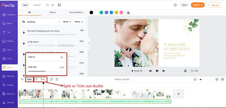Select the teal green color swatch
Image resolution: width=226 pixels, height=108 pixels.
click(101, 12)
